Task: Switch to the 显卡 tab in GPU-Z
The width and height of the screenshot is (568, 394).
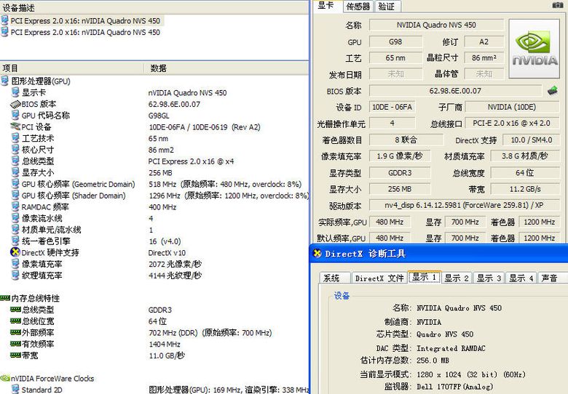Action: tap(326, 5)
